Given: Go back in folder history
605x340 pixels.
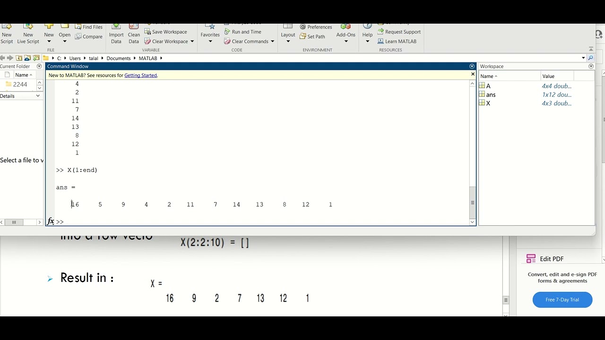Looking at the screenshot, I should point(2,58).
